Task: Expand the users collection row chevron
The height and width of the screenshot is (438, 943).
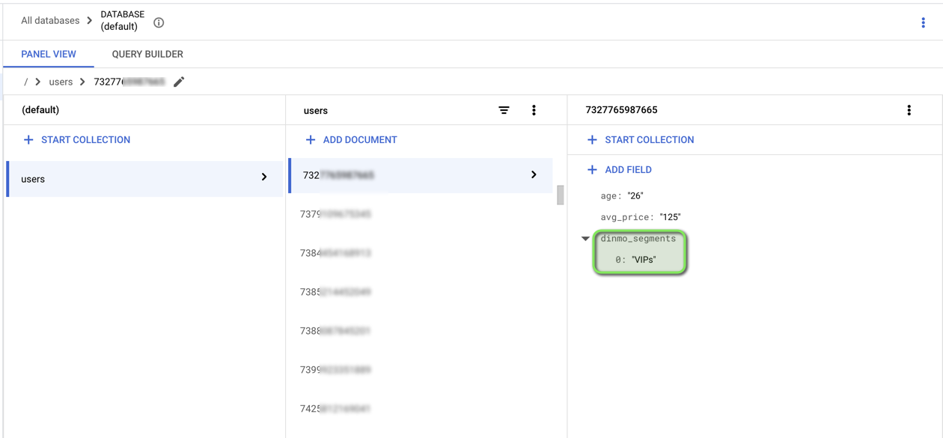Action: tap(264, 177)
